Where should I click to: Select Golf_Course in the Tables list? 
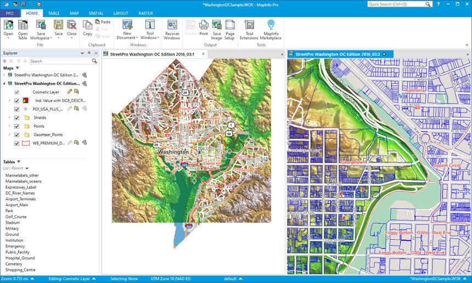click(x=16, y=217)
